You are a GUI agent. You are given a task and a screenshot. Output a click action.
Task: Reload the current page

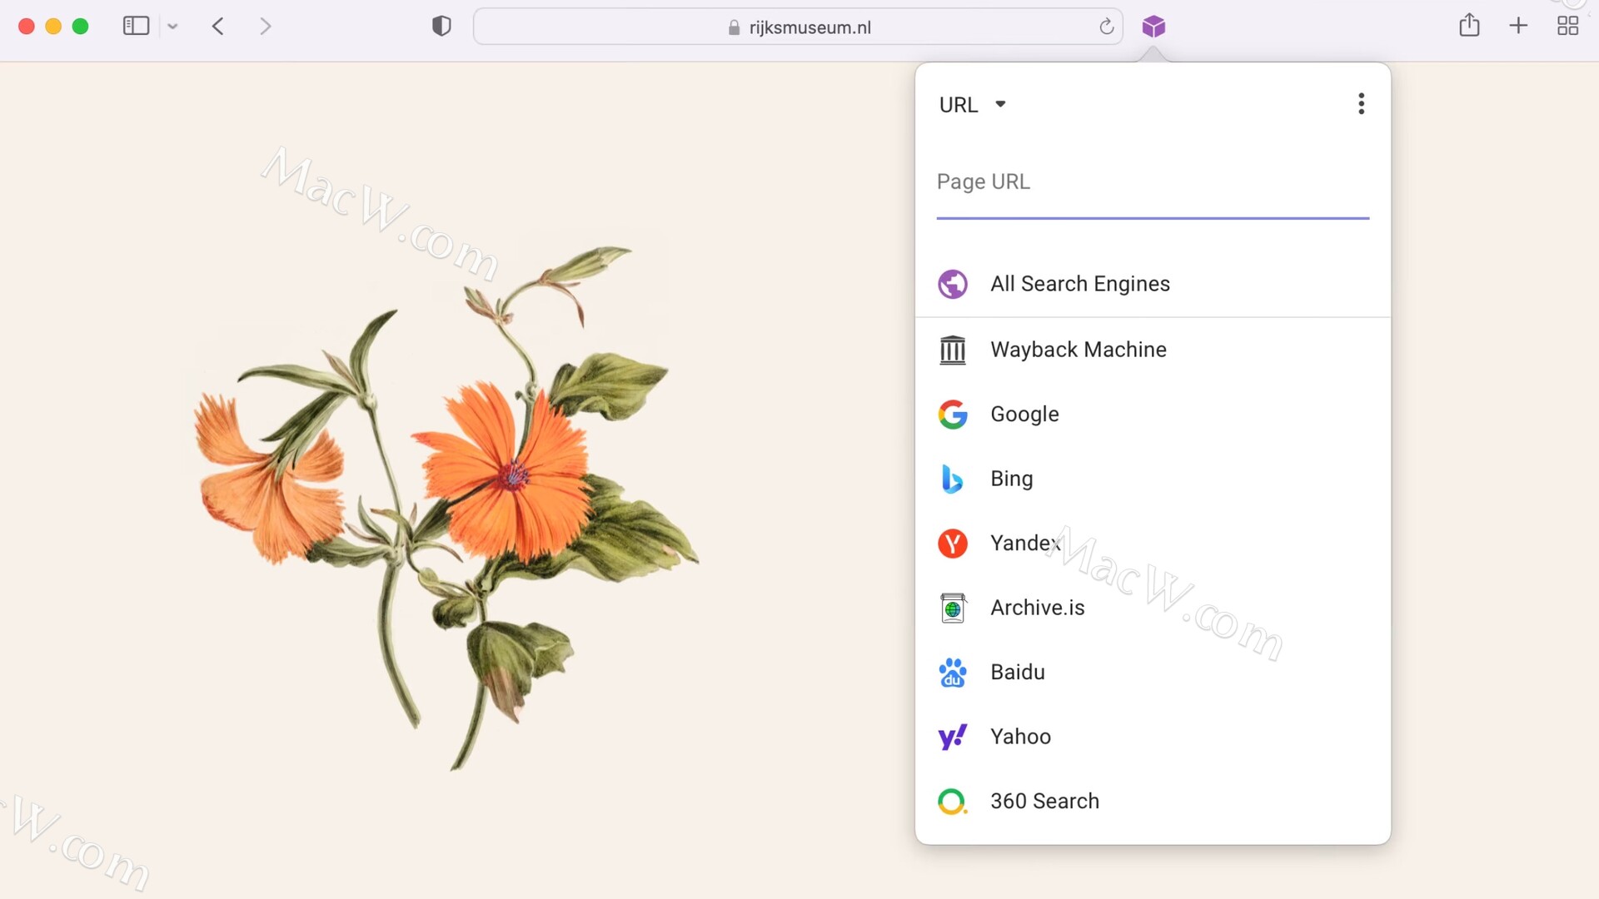coord(1106,27)
